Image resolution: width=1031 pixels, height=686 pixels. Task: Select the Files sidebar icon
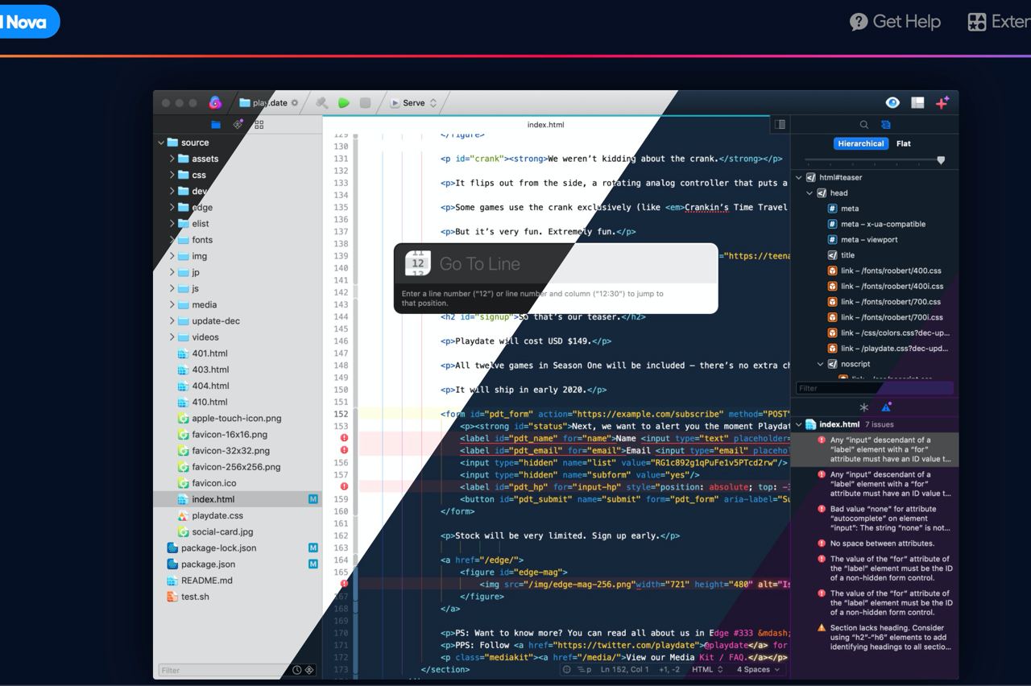tap(216, 125)
